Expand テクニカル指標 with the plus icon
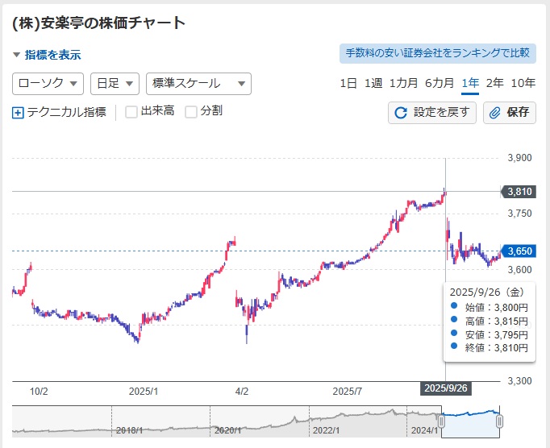 click(x=18, y=113)
